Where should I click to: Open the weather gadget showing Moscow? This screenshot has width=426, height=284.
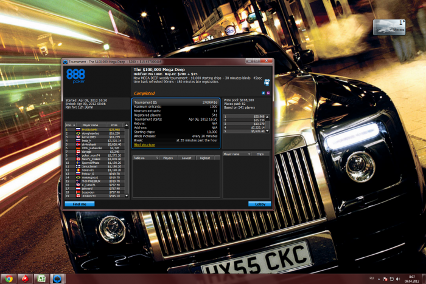tap(389, 26)
